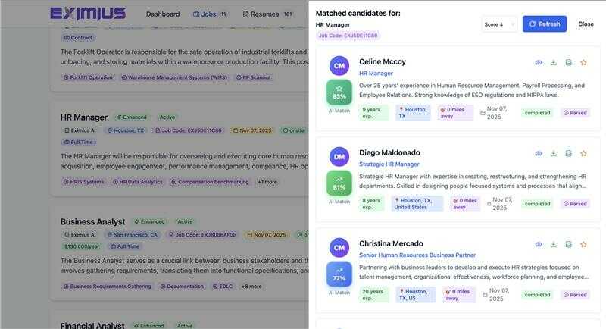
Task: Download Christina Mercado's resume
Action: (x=554, y=244)
